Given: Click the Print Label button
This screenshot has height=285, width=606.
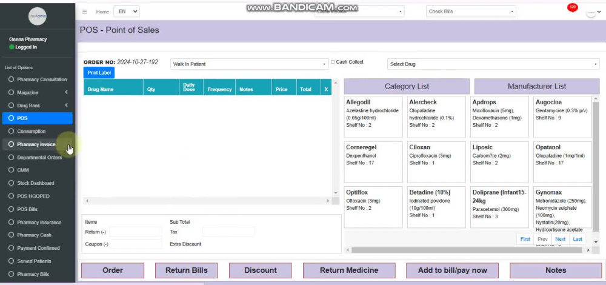Looking at the screenshot, I should point(99,73).
